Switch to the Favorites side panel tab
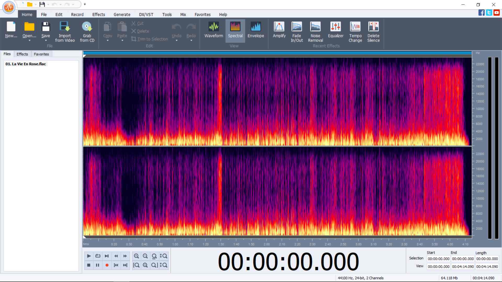This screenshot has height=282, width=502. pyautogui.click(x=41, y=54)
